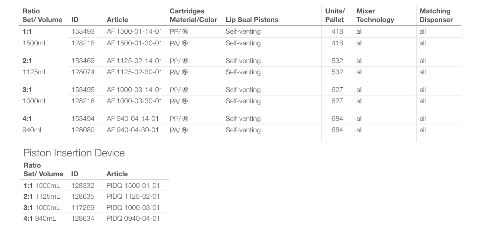Click the circled N icon beside AF 940-04-14-01
This screenshot has width=478, height=238.
point(185,119)
